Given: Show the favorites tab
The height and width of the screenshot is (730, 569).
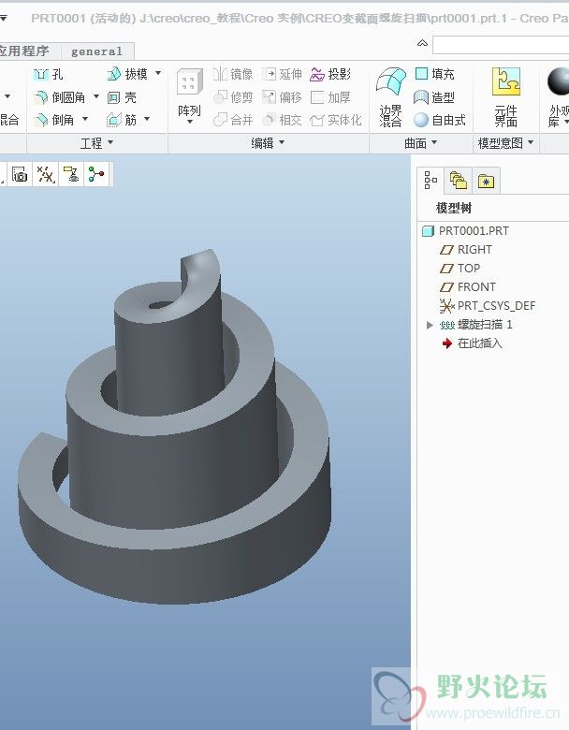Looking at the screenshot, I should click(486, 181).
